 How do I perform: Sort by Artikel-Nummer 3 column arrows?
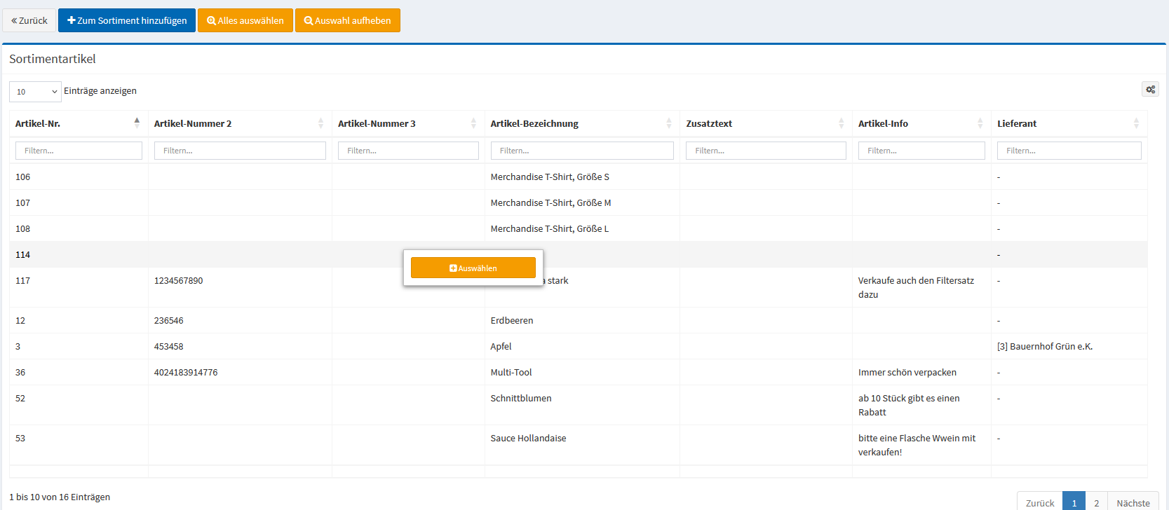473,123
